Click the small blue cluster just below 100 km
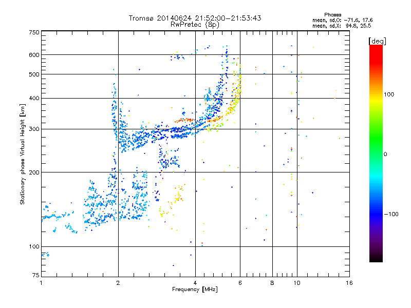Viewport: 411px width, 308px height. [x=45, y=254]
